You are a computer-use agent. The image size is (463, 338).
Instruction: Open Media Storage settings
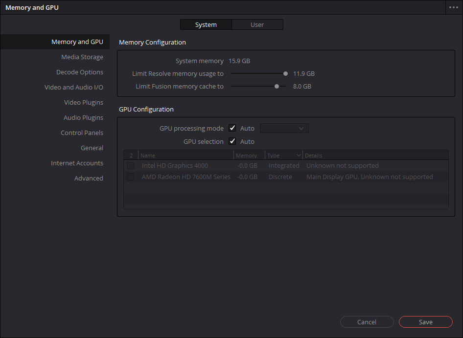(82, 57)
